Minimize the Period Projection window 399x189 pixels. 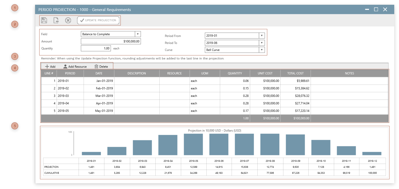coord(367,9)
